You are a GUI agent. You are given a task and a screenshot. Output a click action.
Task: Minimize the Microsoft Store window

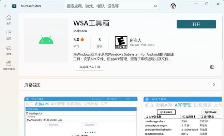pyautogui.click(x=196, y=4)
